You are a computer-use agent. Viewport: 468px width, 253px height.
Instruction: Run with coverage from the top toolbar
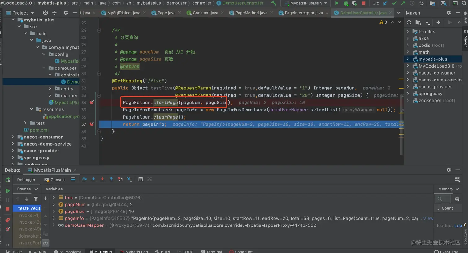tap(354, 3)
